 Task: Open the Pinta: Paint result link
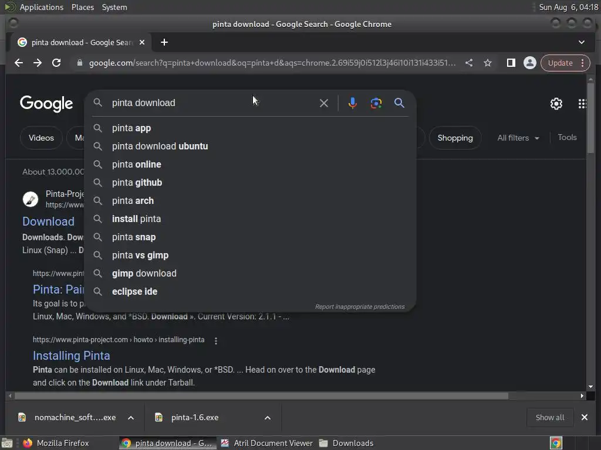coord(58,289)
